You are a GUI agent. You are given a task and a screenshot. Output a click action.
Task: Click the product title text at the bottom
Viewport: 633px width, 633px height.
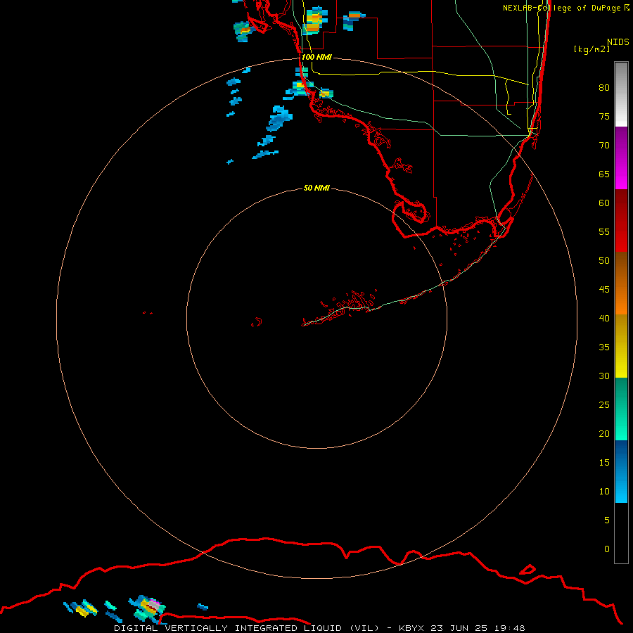(319, 628)
